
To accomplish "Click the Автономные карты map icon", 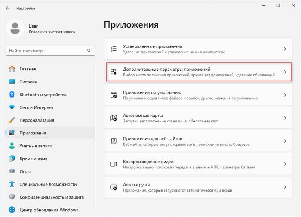I will coord(114,118).
